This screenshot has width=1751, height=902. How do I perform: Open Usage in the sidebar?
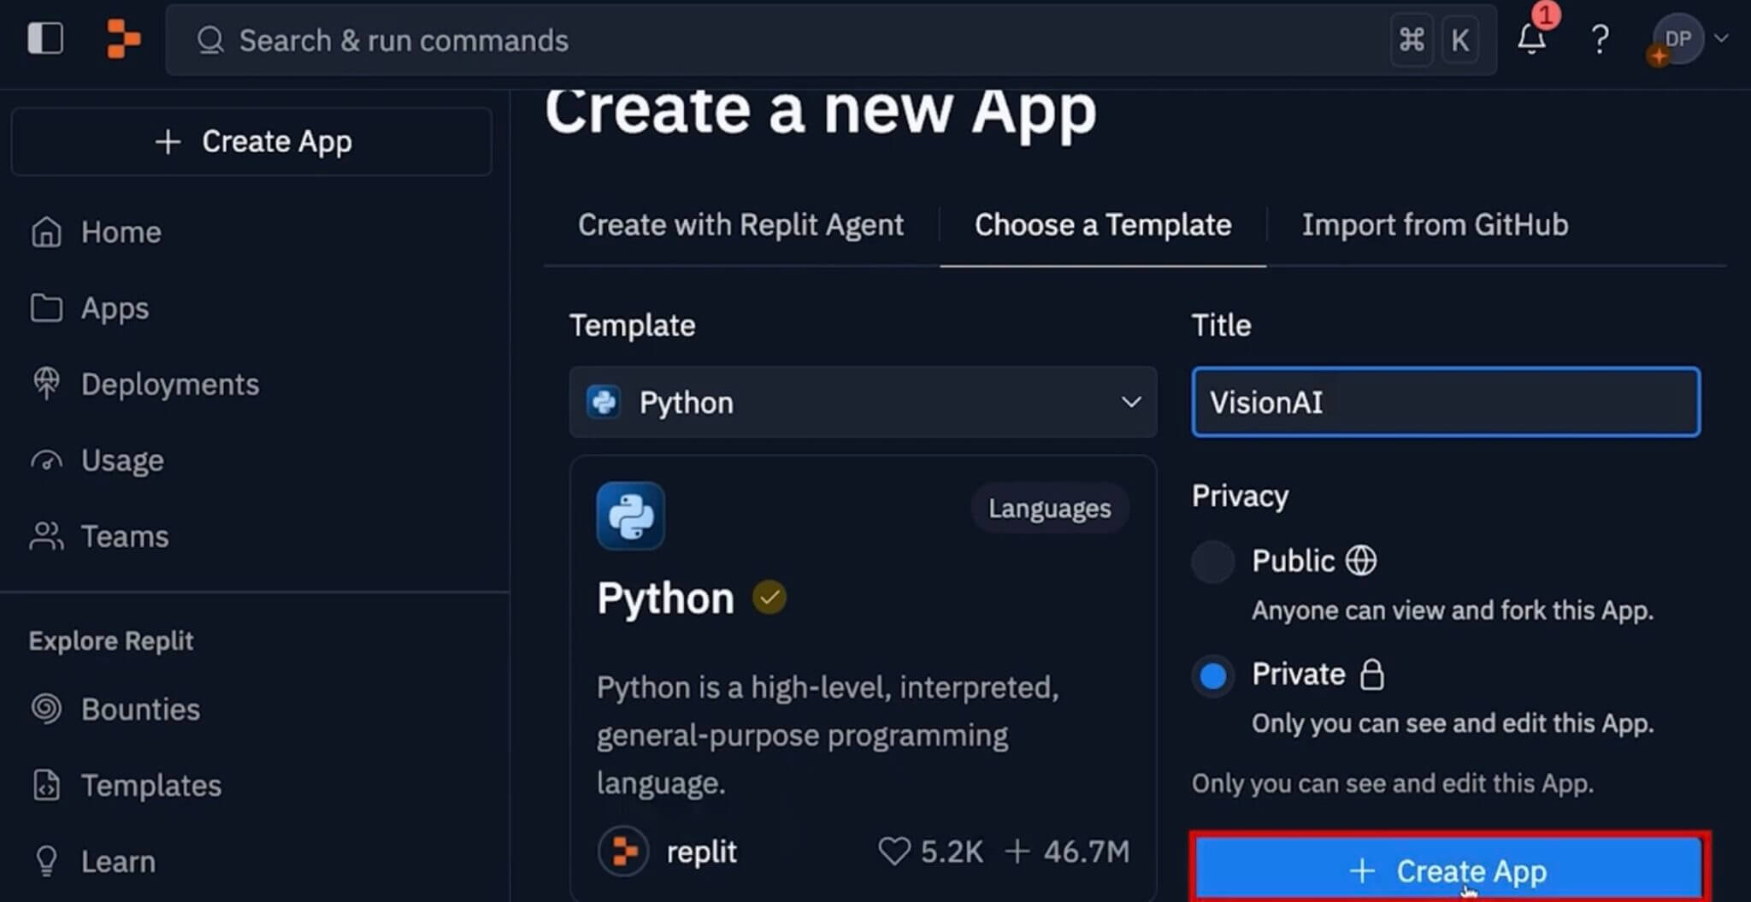(x=122, y=460)
